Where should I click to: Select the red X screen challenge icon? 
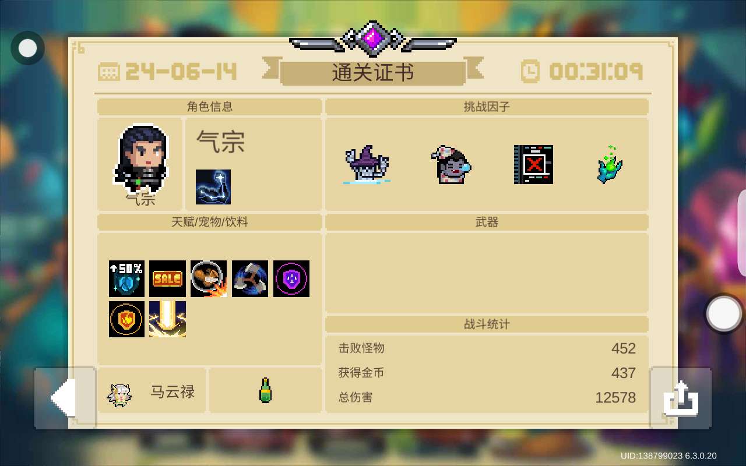click(x=533, y=164)
